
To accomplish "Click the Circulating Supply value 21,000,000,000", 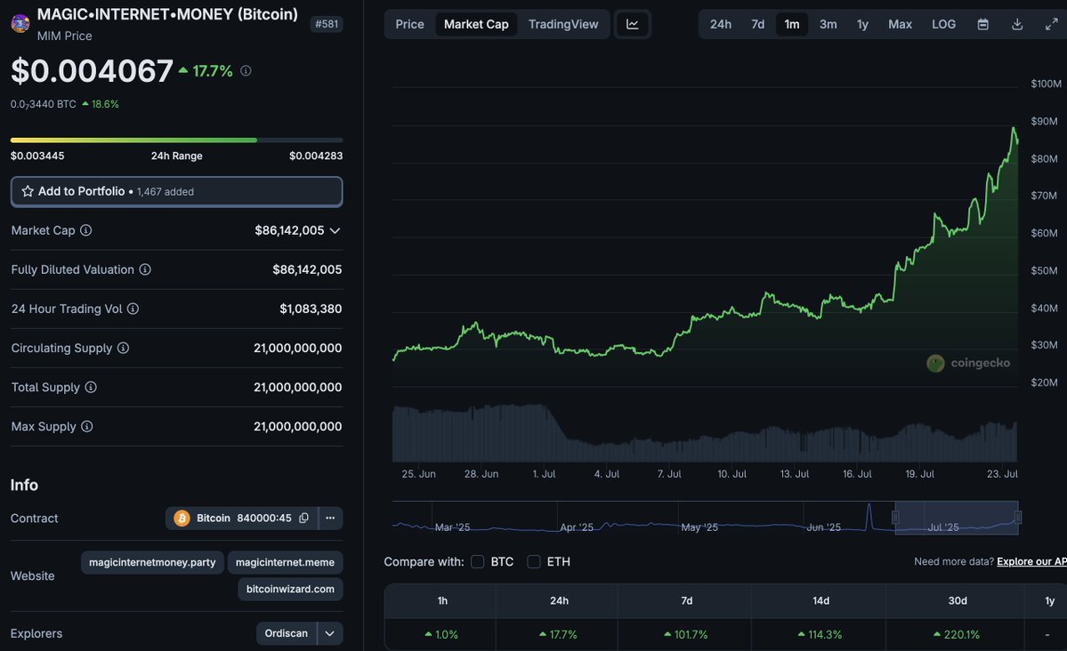I will [298, 349].
